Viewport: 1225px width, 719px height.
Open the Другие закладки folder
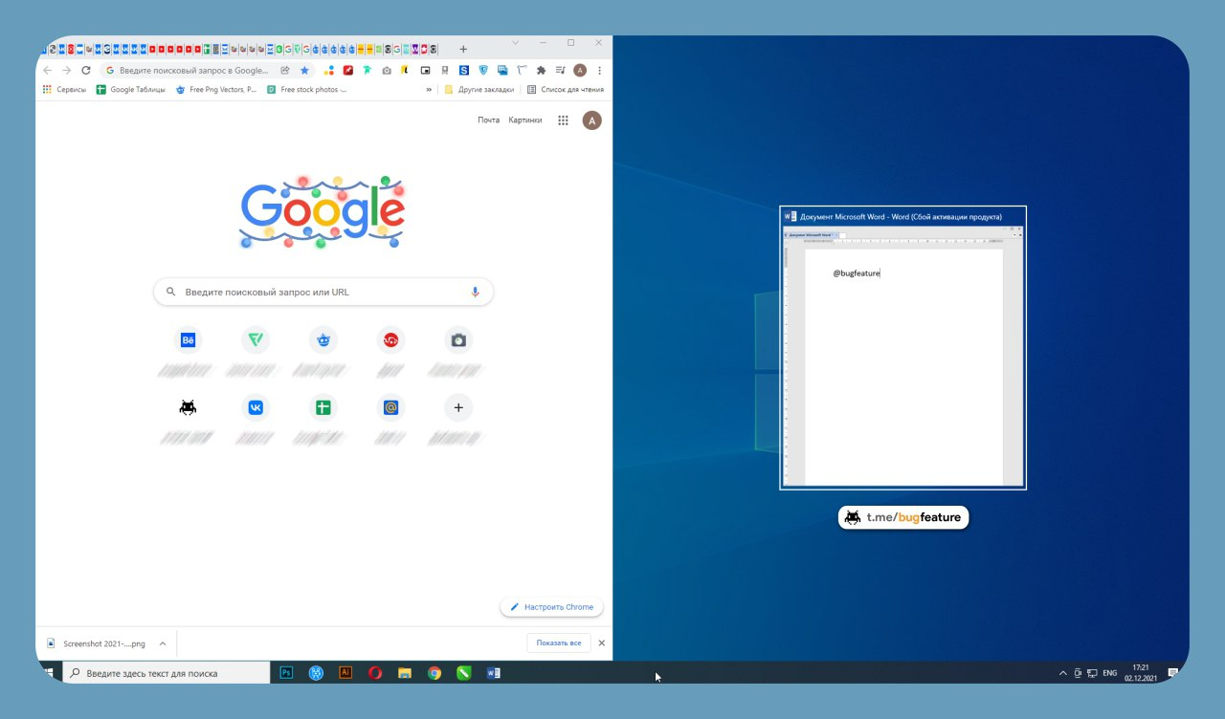tap(479, 90)
